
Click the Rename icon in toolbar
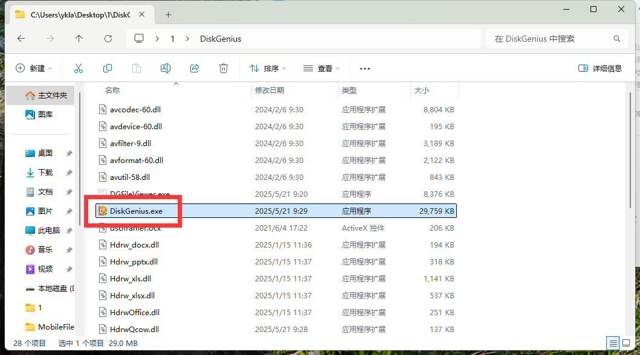[166, 68]
